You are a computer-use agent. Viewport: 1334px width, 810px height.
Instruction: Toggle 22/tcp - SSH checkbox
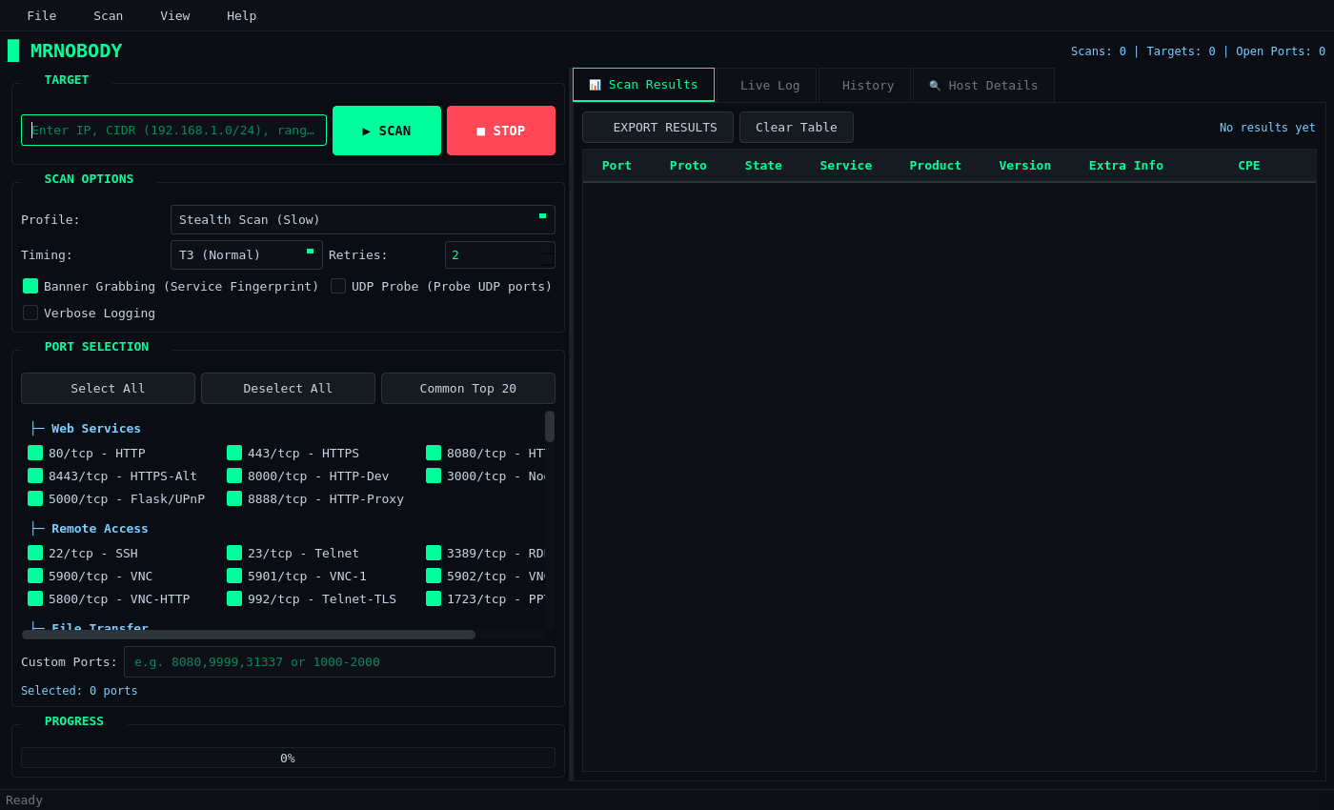[x=35, y=553]
